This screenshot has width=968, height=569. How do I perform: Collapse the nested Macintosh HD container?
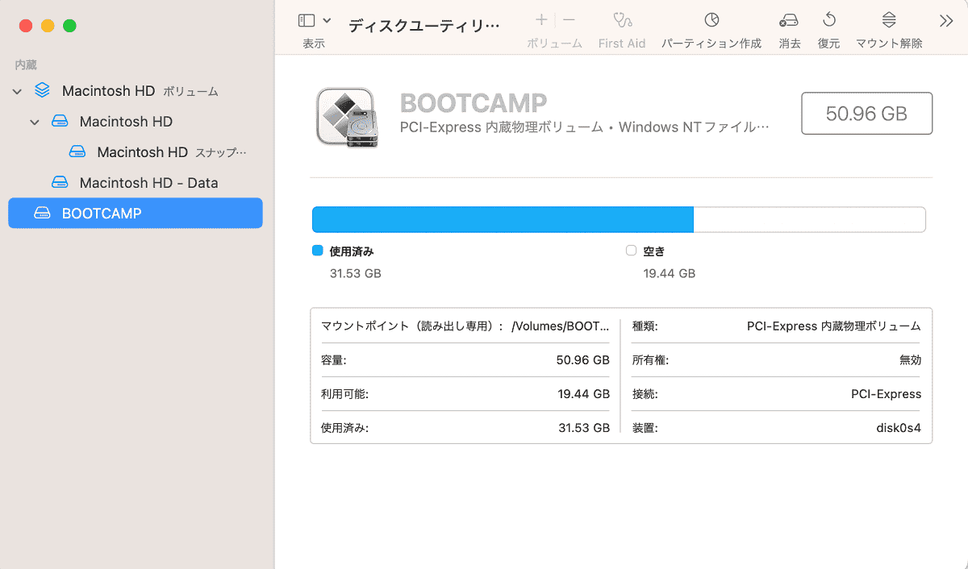(x=35, y=123)
